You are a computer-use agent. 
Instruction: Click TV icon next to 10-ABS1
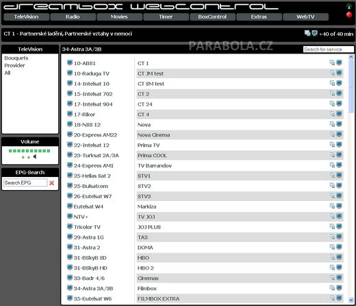click(x=70, y=62)
